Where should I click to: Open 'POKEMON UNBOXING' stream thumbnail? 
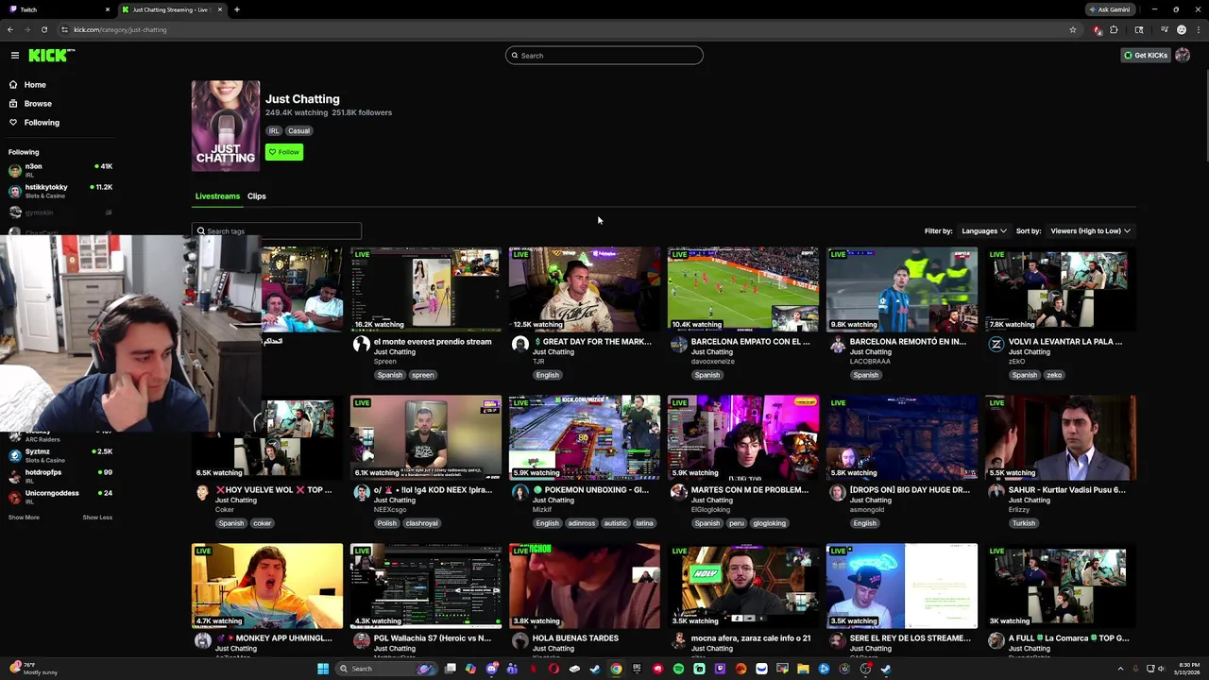585,437
